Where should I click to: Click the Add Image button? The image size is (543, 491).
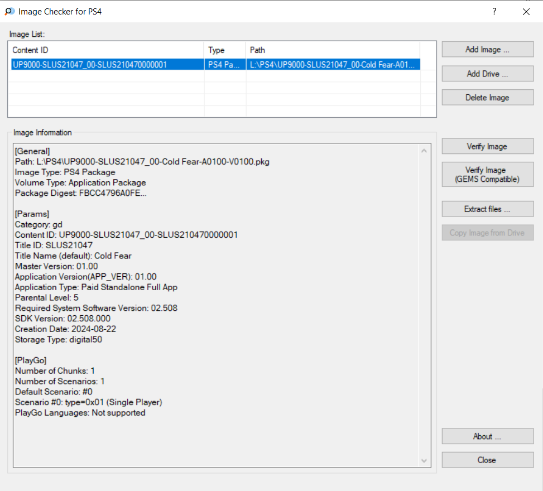click(488, 50)
